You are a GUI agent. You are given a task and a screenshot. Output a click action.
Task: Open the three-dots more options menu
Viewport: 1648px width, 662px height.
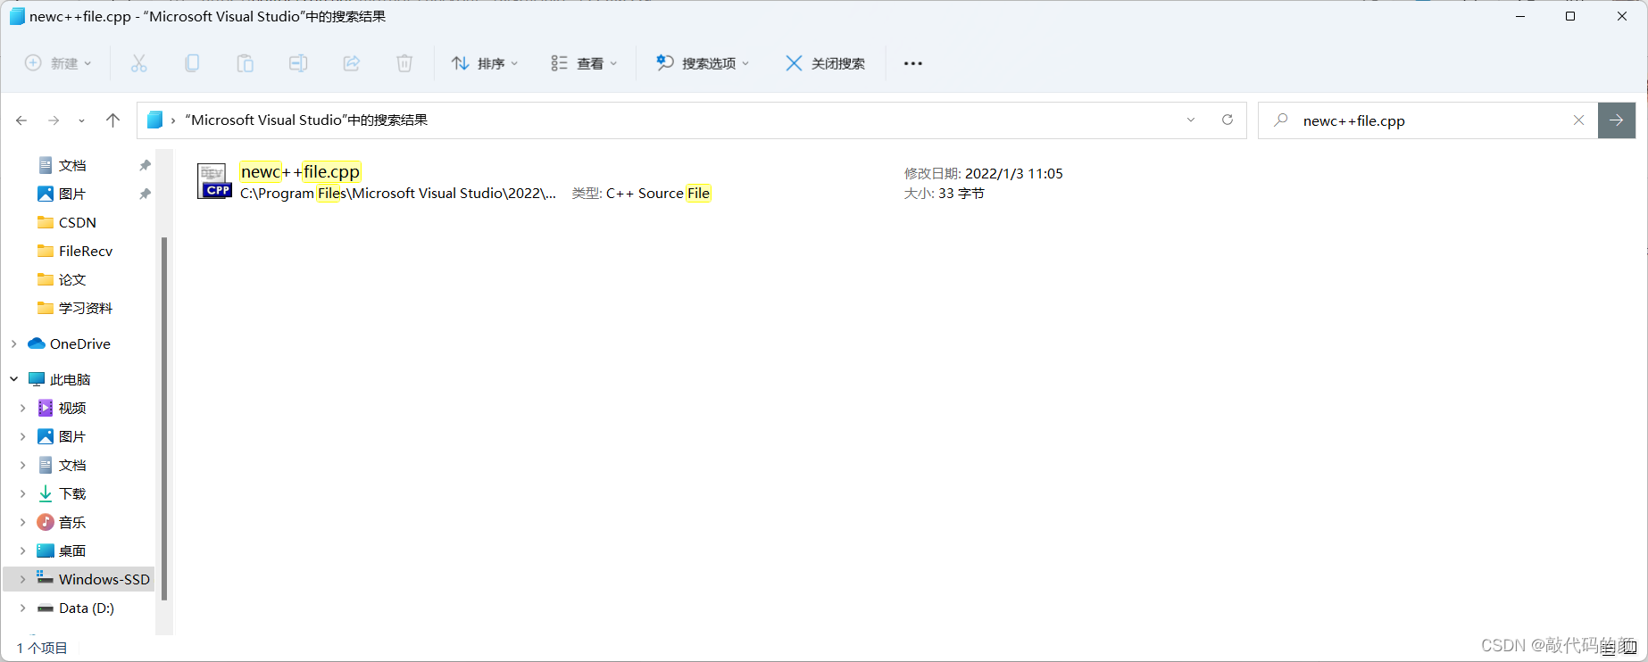[912, 63]
